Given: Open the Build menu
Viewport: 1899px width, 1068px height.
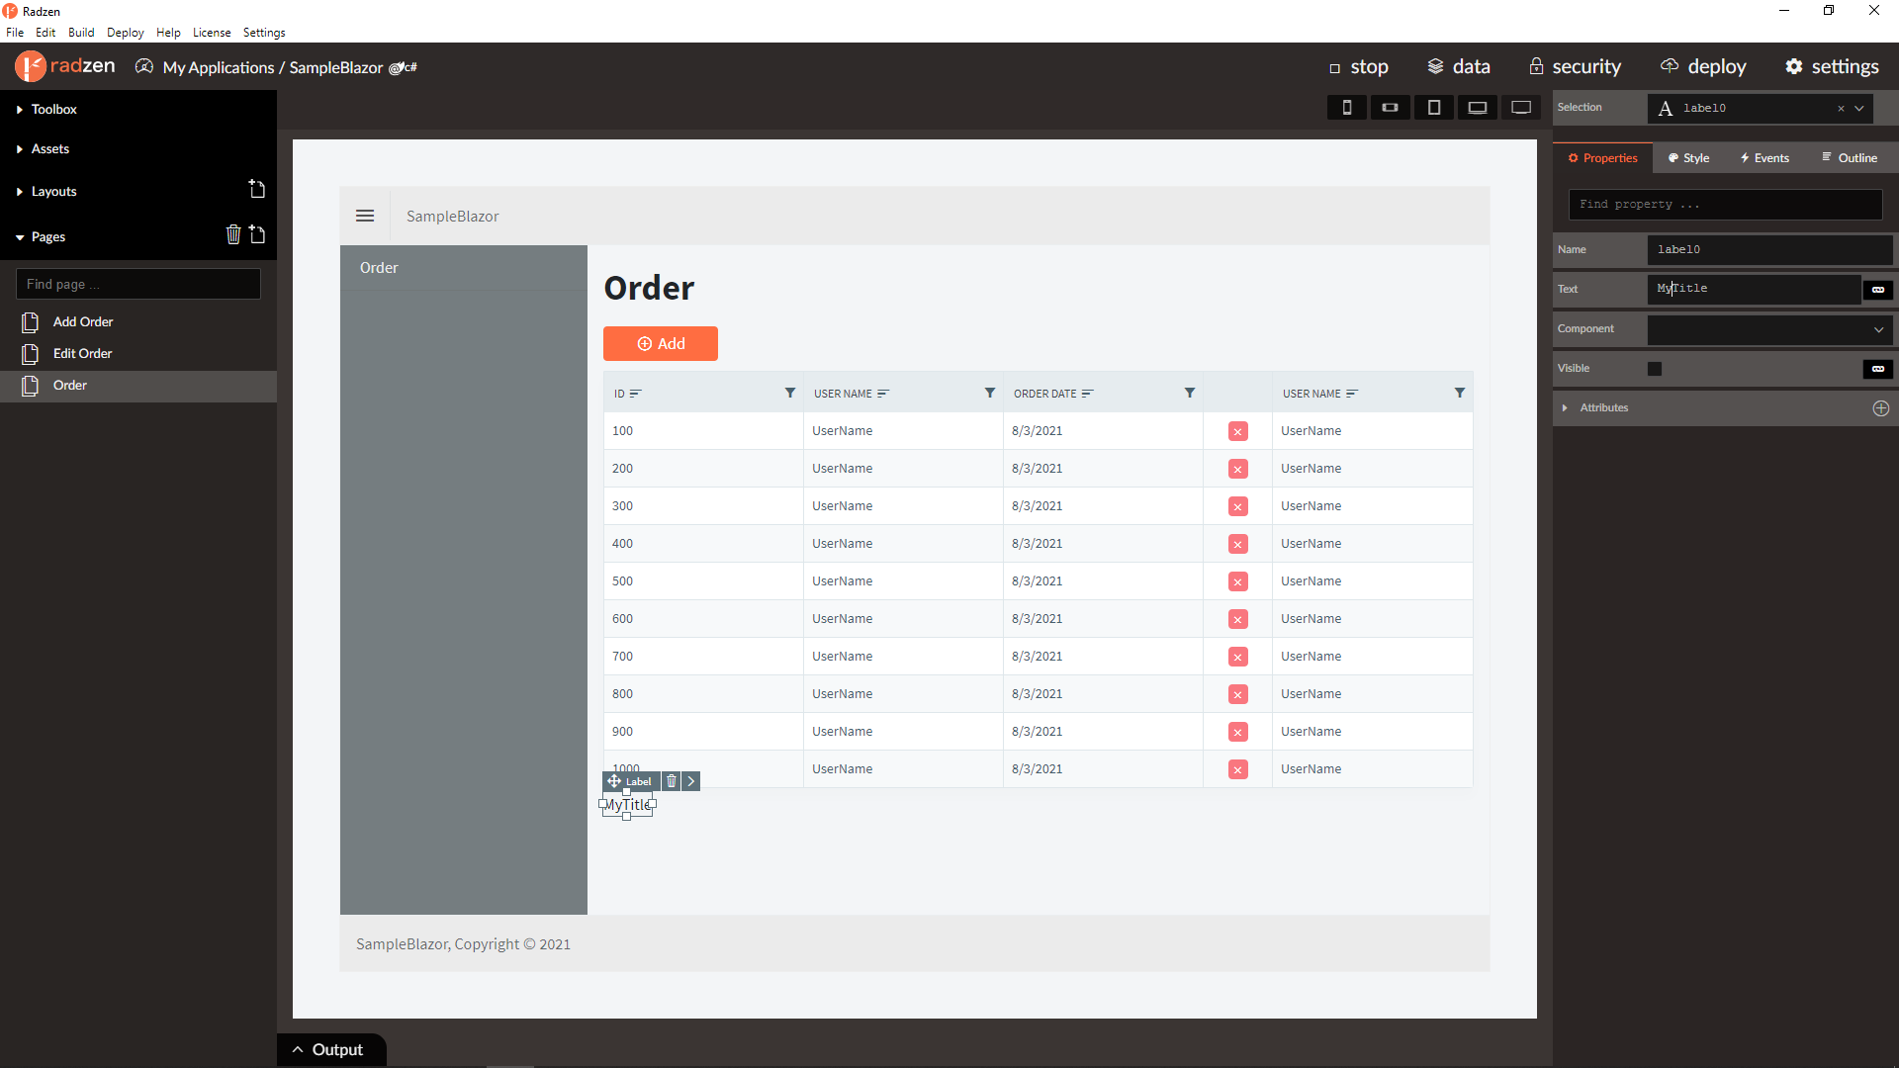Looking at the screenshot, I should tap(81, 32).
